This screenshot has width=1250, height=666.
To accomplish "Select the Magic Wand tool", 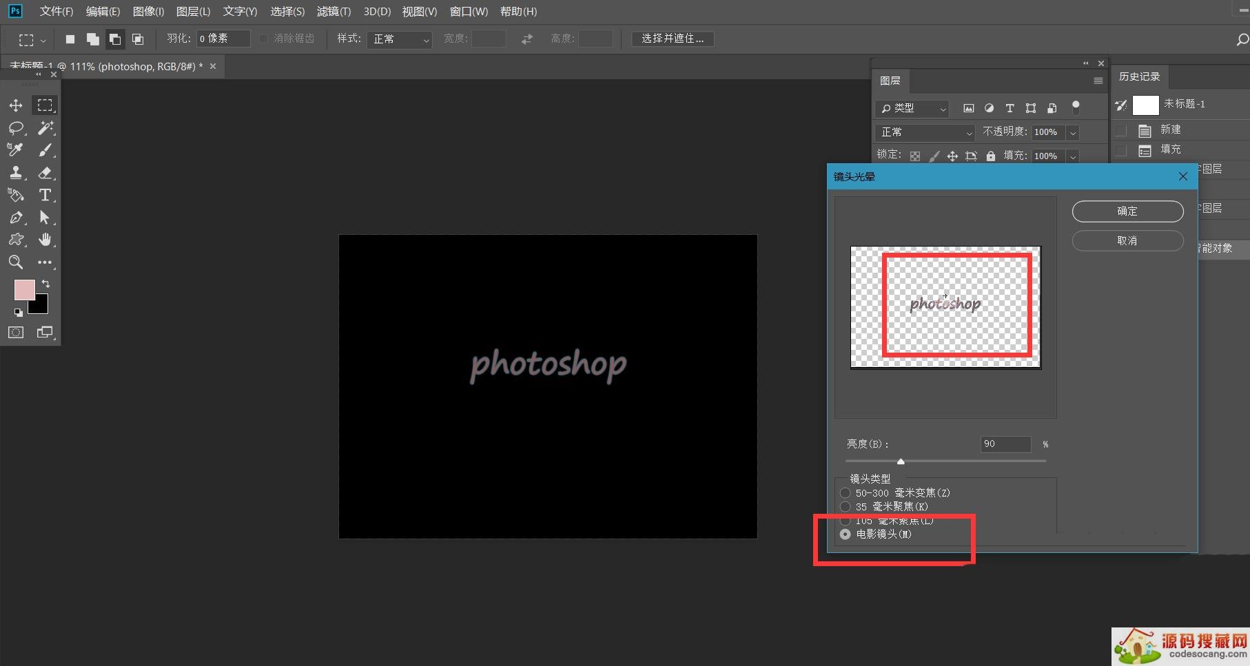I will coord(45,128).
